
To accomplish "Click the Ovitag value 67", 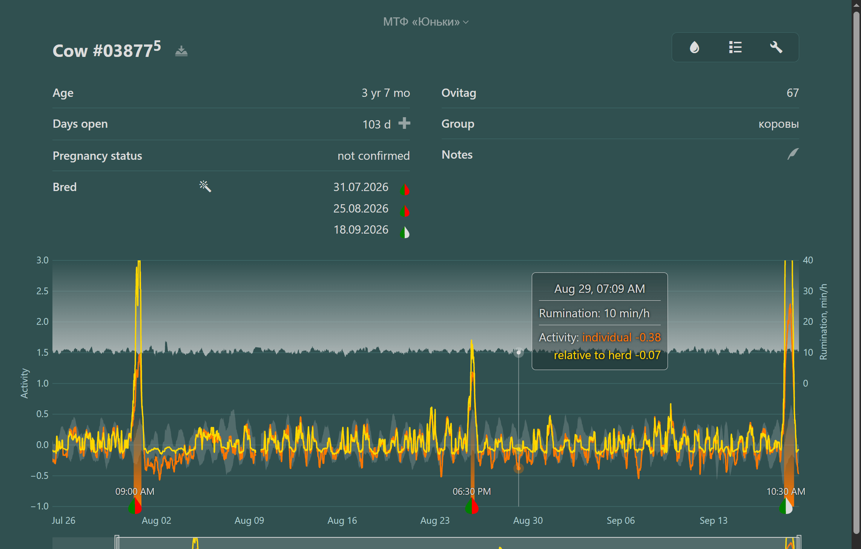I will pyautogui.click(x=792, y=93).
